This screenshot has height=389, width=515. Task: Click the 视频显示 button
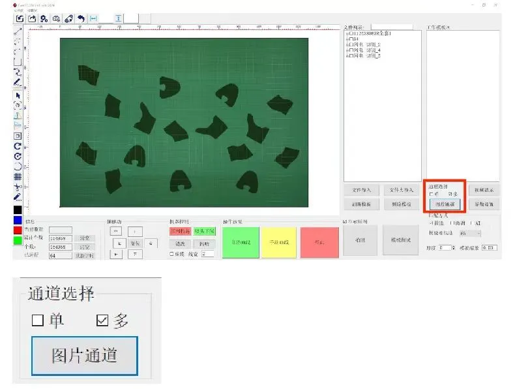click(484, 190)
